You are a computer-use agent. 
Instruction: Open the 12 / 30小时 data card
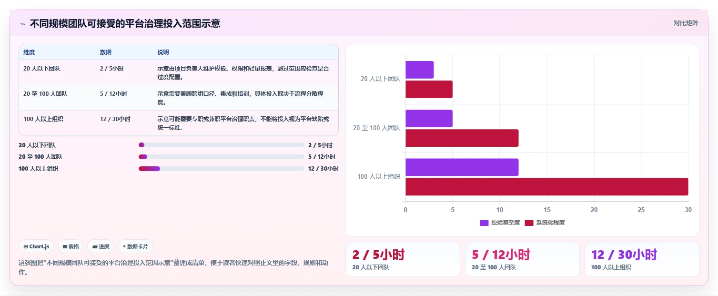(642, 259)
